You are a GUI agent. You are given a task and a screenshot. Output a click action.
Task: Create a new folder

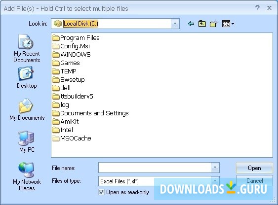pos(213,24)
